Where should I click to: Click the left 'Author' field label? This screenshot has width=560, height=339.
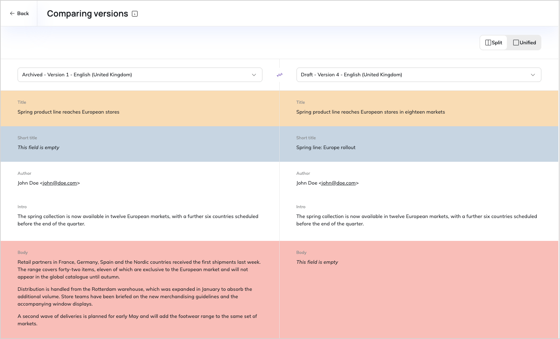24,173
